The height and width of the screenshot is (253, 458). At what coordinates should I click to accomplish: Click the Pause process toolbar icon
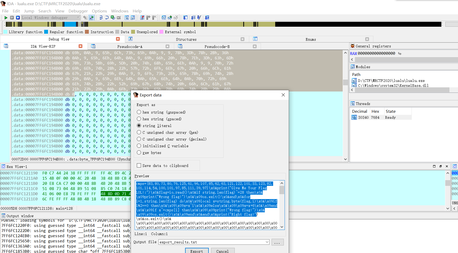coord(12,18)
